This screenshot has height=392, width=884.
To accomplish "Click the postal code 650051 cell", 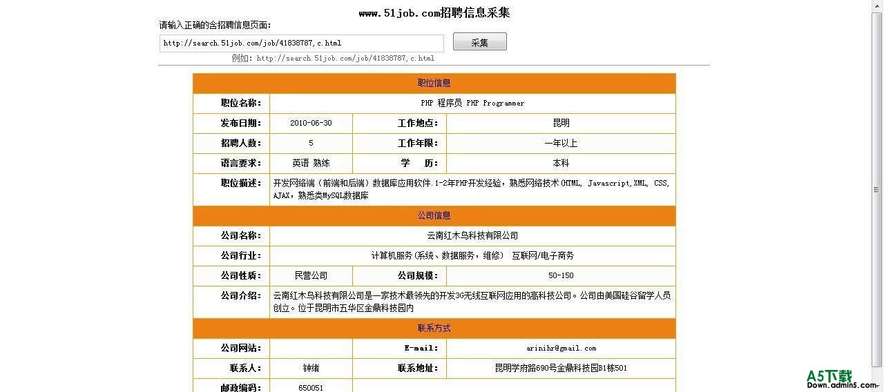I will click(x=311, y=388).
